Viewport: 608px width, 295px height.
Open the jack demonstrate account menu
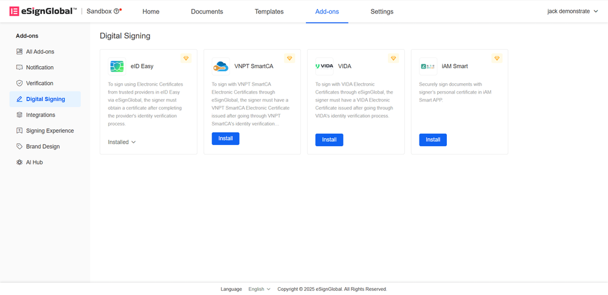click(572, 12)
